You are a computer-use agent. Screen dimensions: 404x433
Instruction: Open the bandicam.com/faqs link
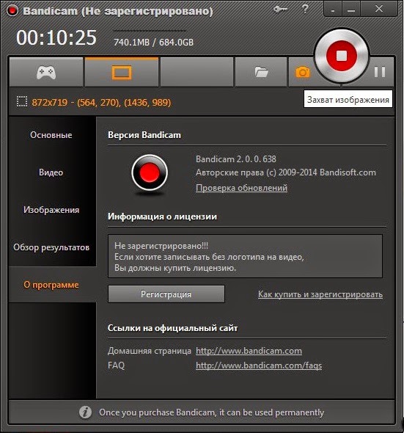259,365
